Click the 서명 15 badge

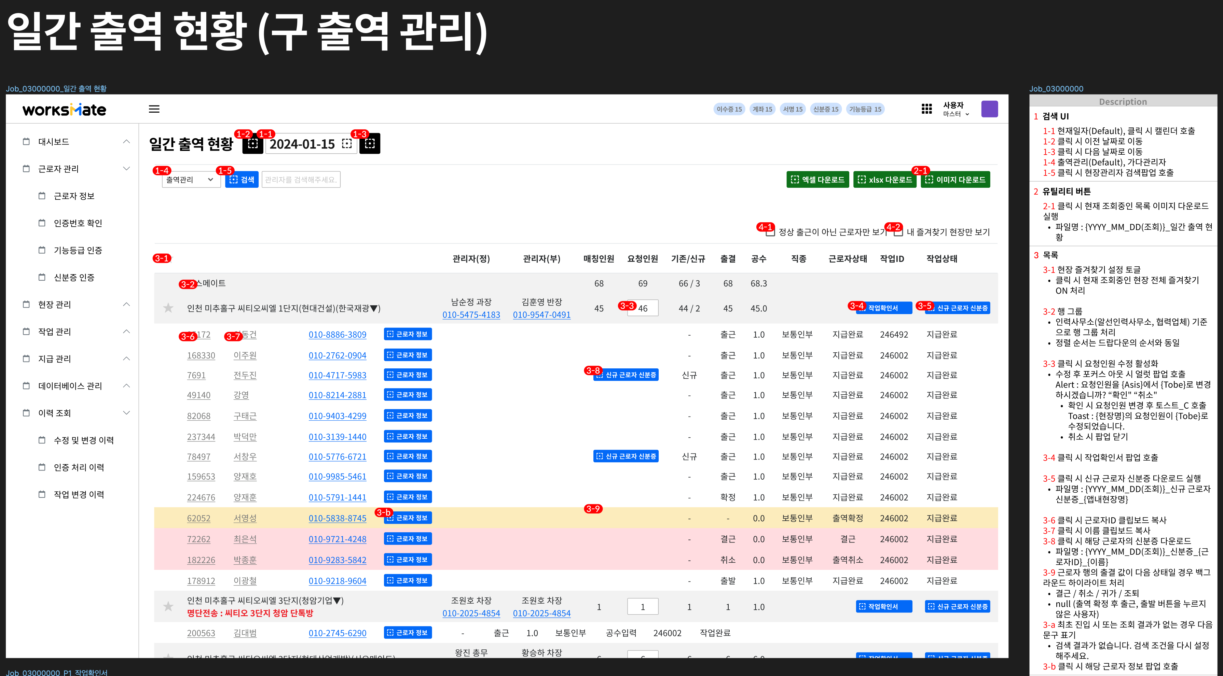[x=792, y=109]
